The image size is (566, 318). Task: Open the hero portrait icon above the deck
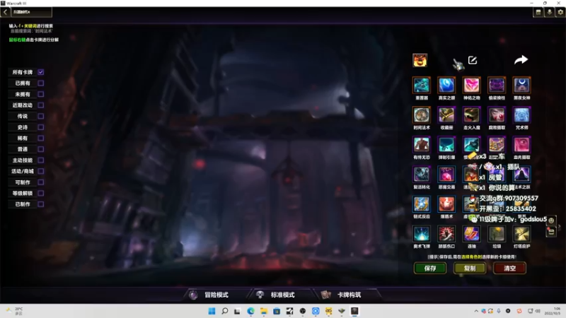click(420, 60)
